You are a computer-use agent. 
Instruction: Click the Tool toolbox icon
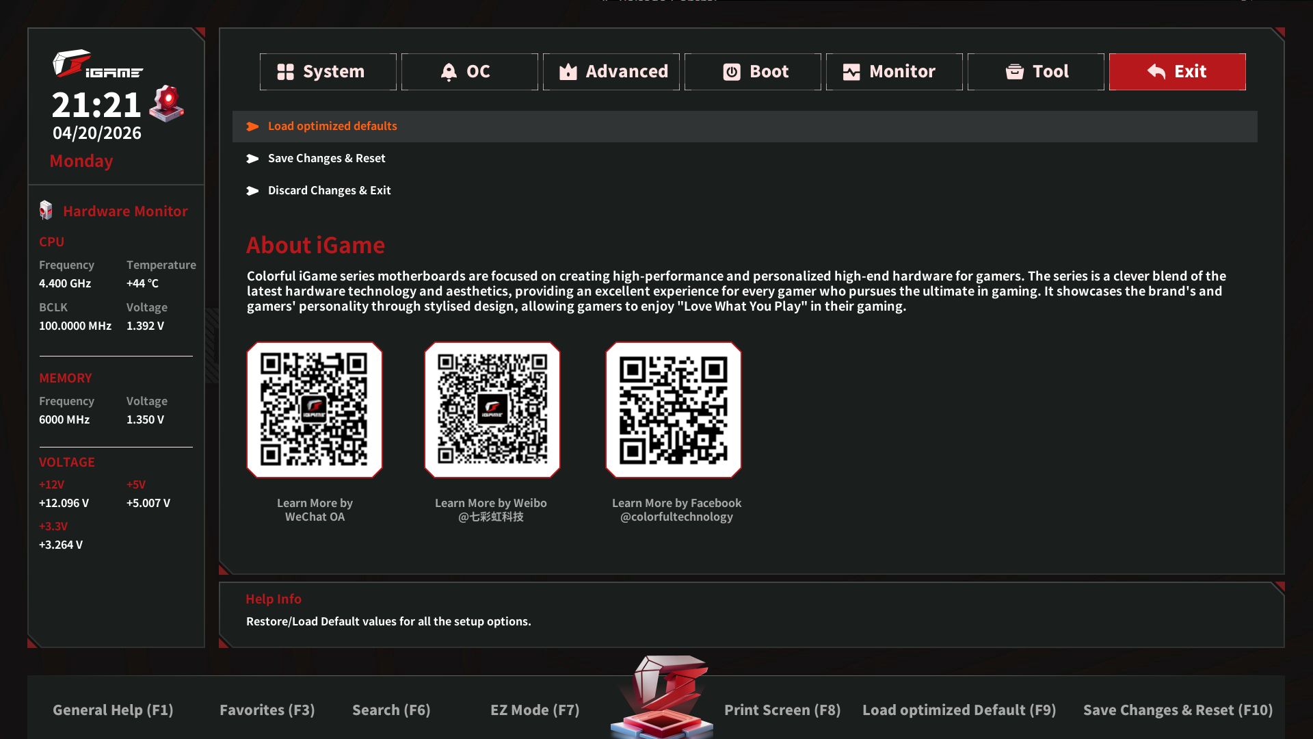click(1015, 72)
